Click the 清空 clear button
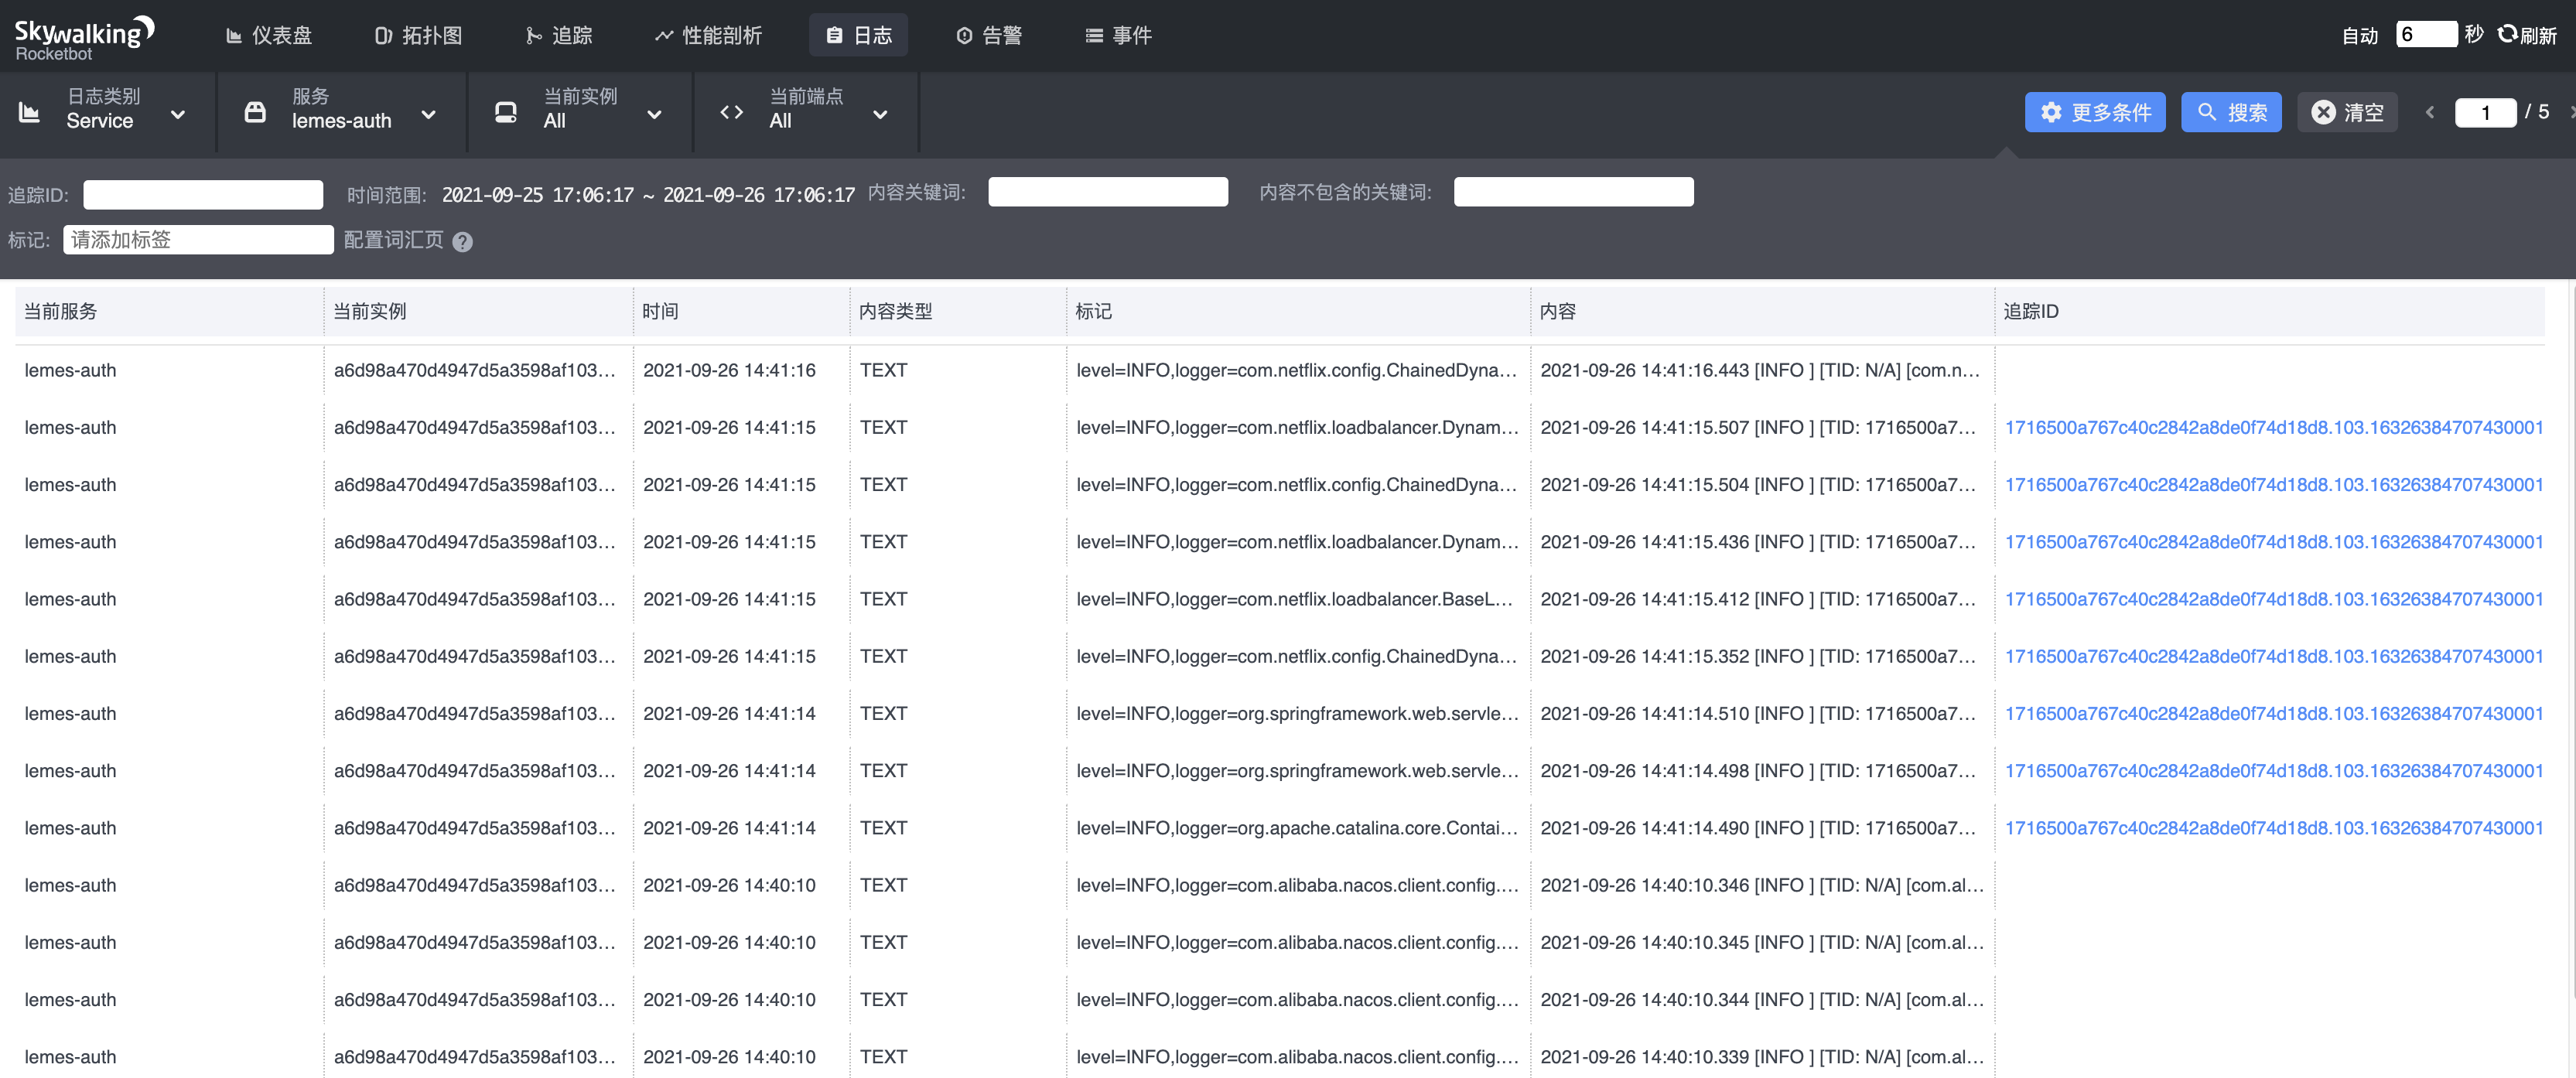The height and width of the screenshot is (1078, 2576). coord(2347,112)
